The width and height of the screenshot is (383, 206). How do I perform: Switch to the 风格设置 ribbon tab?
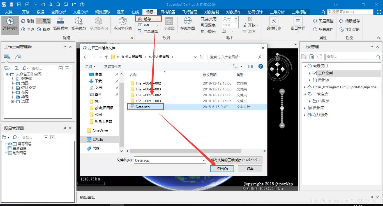pos(168,12)
